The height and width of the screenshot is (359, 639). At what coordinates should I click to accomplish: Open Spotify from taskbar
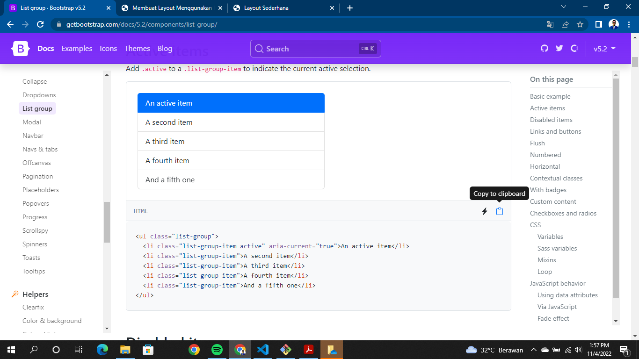(217, 350)
